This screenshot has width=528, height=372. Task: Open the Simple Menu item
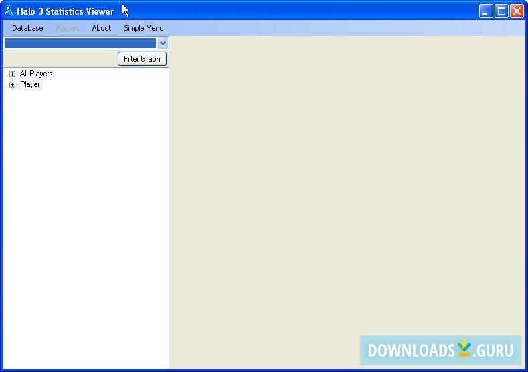click(144, 28)
